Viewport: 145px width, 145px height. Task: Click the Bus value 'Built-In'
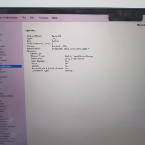pos(55,41)
